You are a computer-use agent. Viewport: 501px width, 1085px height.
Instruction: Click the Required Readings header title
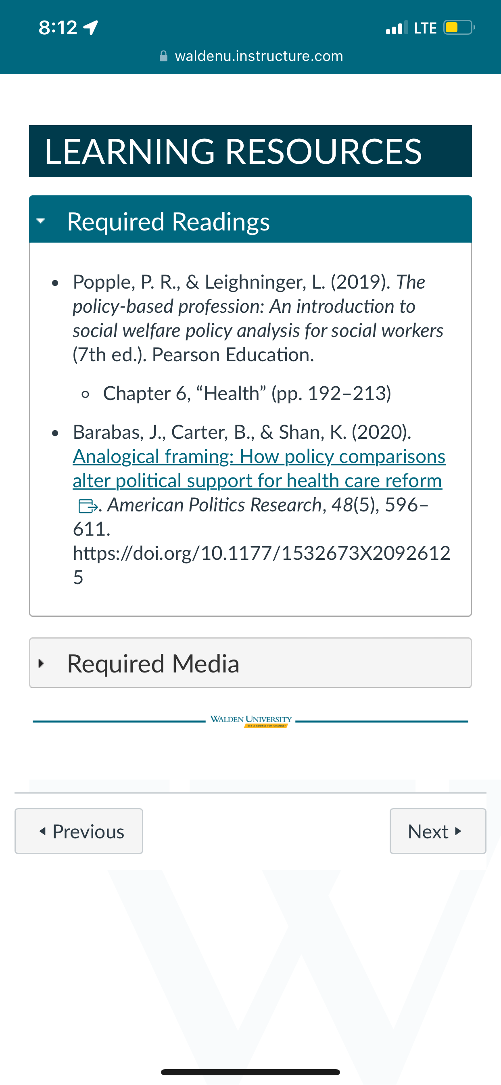click(168, 222)
